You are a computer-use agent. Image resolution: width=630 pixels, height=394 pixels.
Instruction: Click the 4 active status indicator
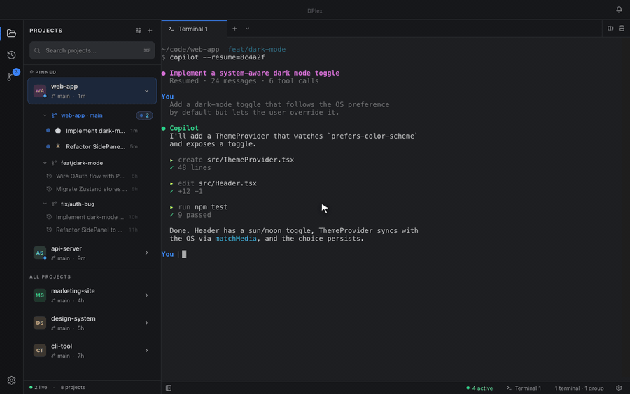pyautogui.click(x=479, y=388)
